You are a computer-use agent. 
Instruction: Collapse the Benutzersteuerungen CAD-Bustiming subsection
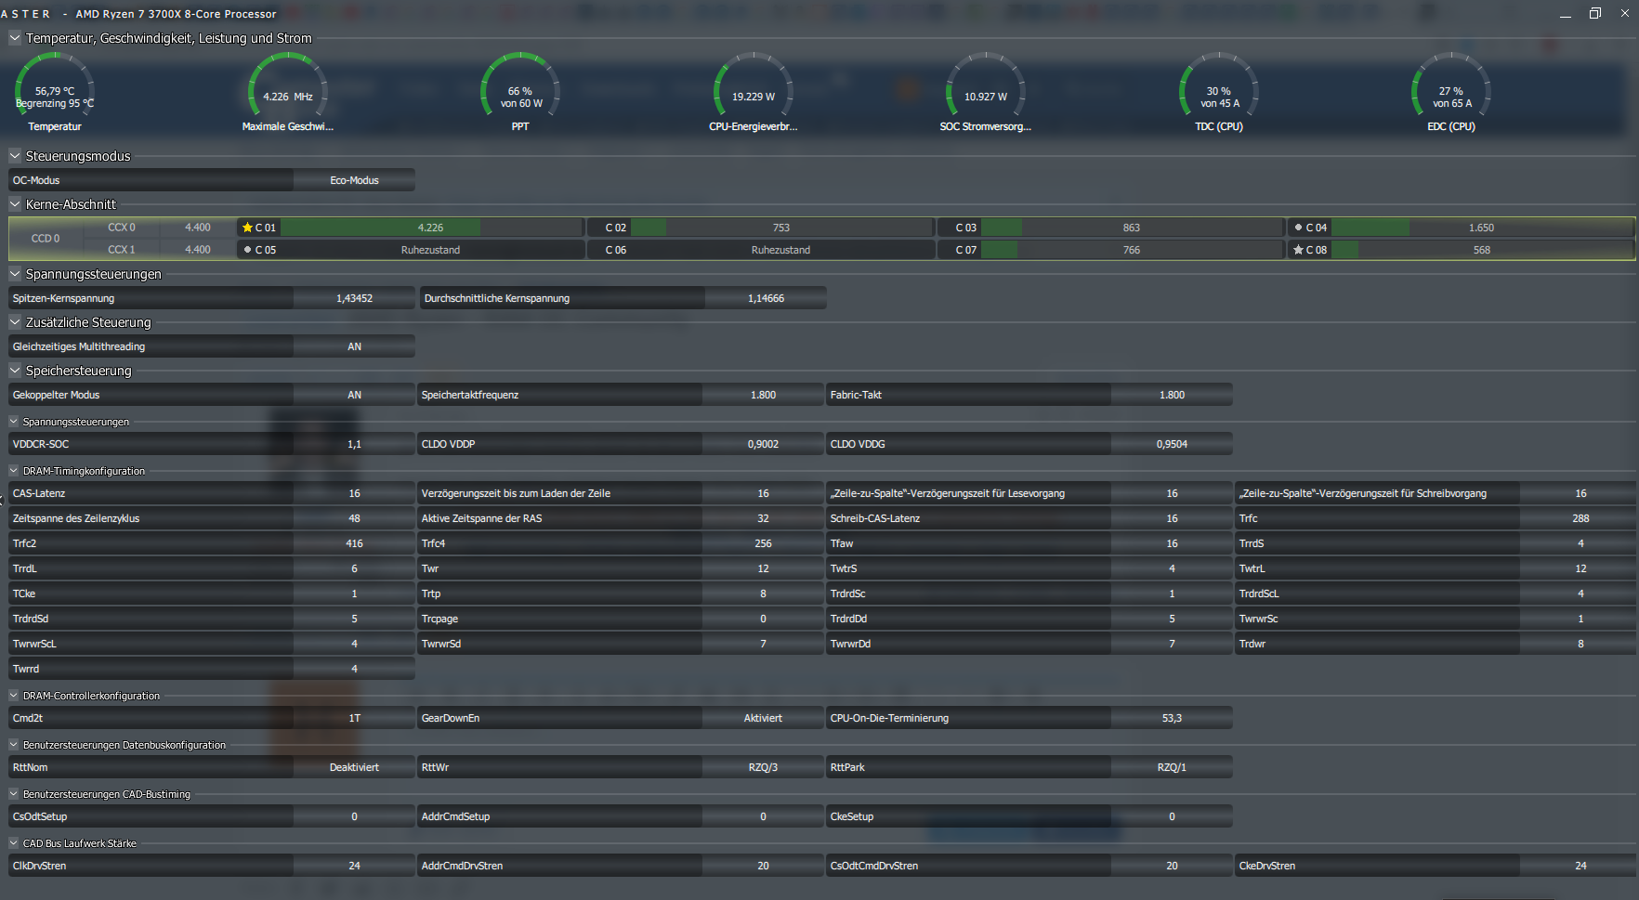point(14,794)
